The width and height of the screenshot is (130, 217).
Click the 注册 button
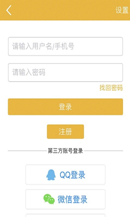pyautogui.click(x=65, y=132)
